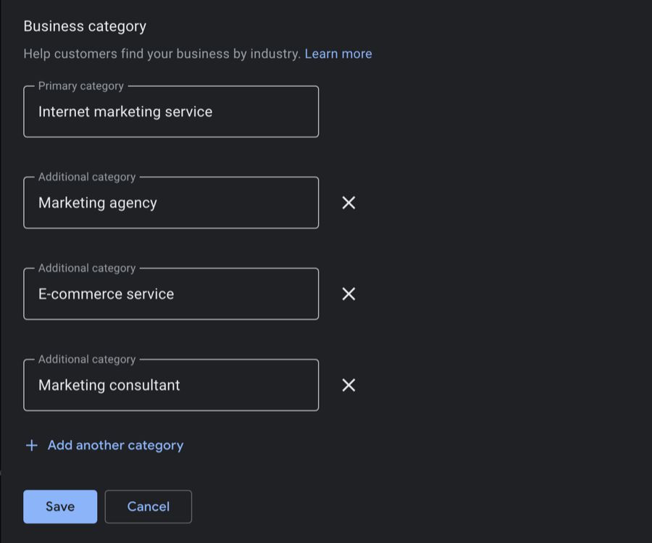Edit the E-commerce service category field

[x=170, y=294]
